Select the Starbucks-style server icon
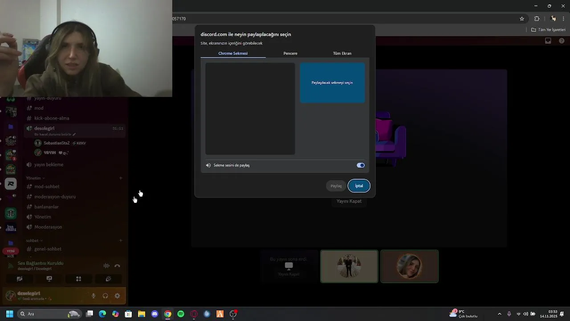The image size is (570, 321). (11, 214)
